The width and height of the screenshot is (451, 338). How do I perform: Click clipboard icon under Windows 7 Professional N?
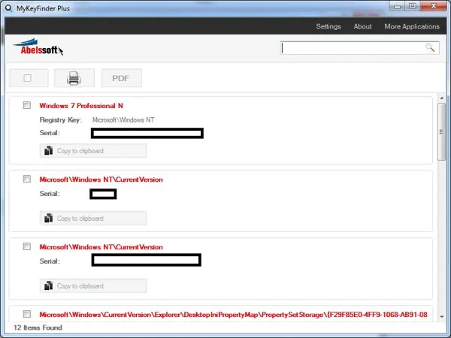click(x=48, y=151)
